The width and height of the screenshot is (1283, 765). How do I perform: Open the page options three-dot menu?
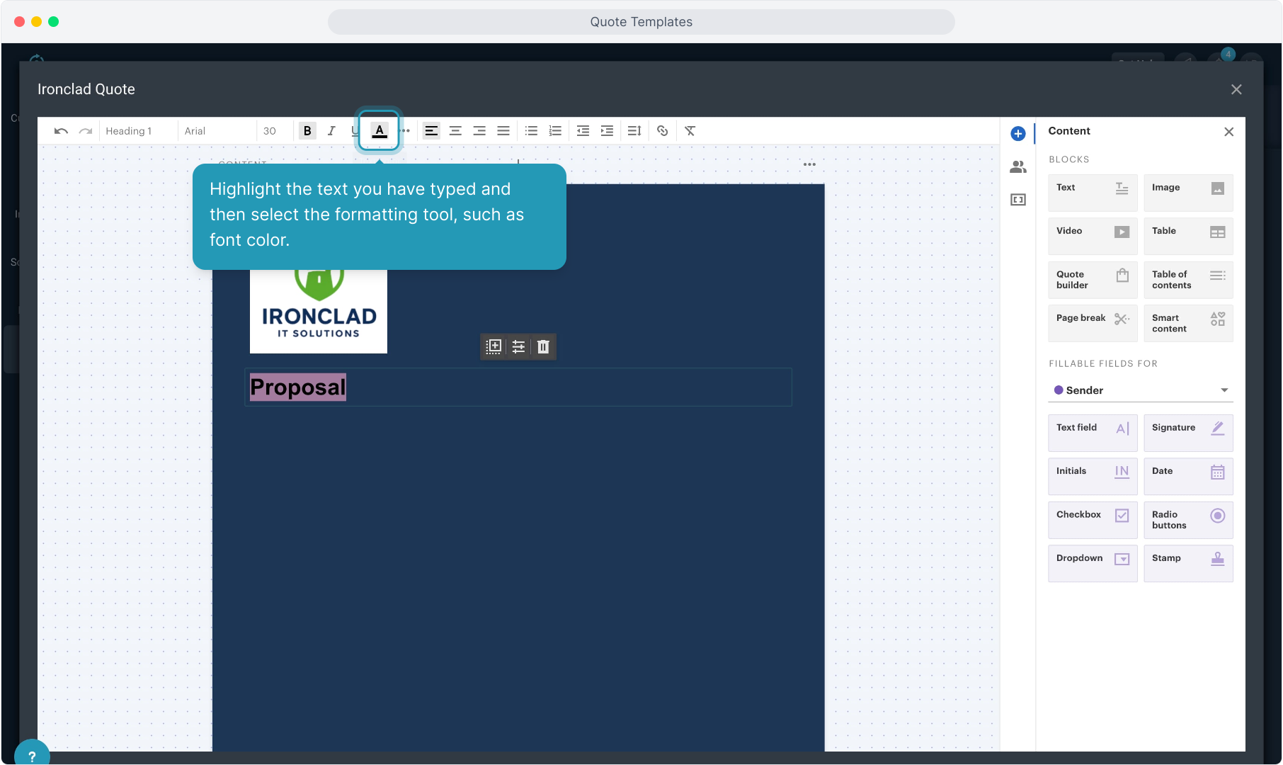809,164
